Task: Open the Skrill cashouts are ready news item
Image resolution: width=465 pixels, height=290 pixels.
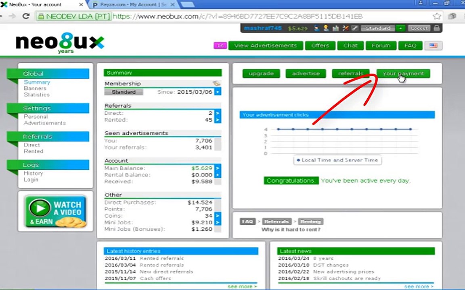Action: (x=347, y=278)
